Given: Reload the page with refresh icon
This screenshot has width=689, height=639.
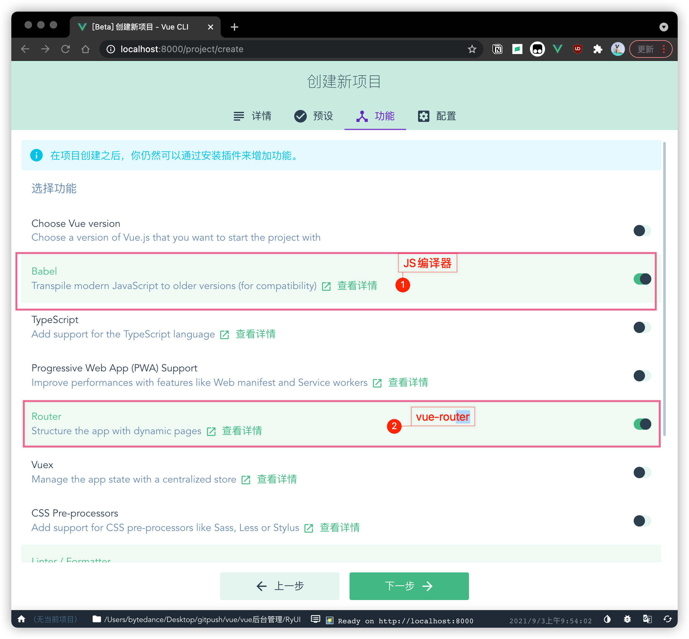Looking at the screenshot, I should (65, 49).
